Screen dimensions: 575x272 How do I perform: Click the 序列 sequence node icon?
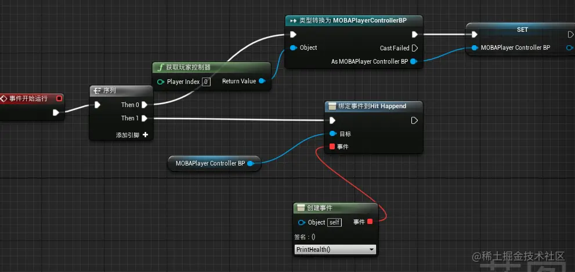[97, 91]
